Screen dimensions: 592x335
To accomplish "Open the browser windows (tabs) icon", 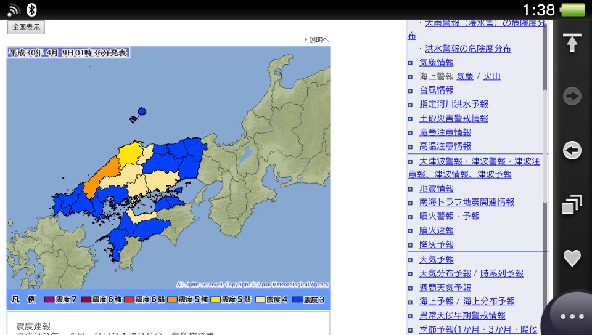I will coord(572,204).
